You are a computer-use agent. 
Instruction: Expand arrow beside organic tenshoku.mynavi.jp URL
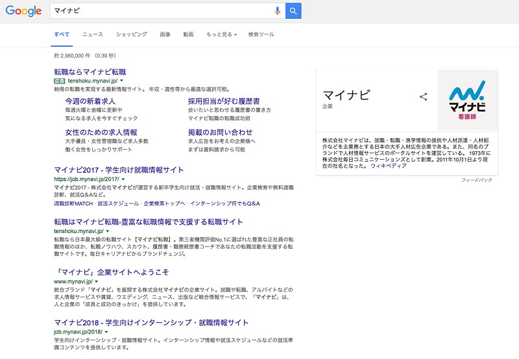(107, 231)
